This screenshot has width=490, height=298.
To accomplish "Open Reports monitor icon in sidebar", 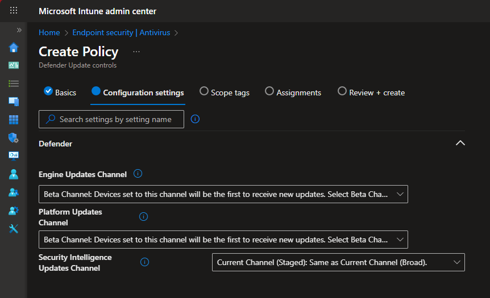I will 14,156.
